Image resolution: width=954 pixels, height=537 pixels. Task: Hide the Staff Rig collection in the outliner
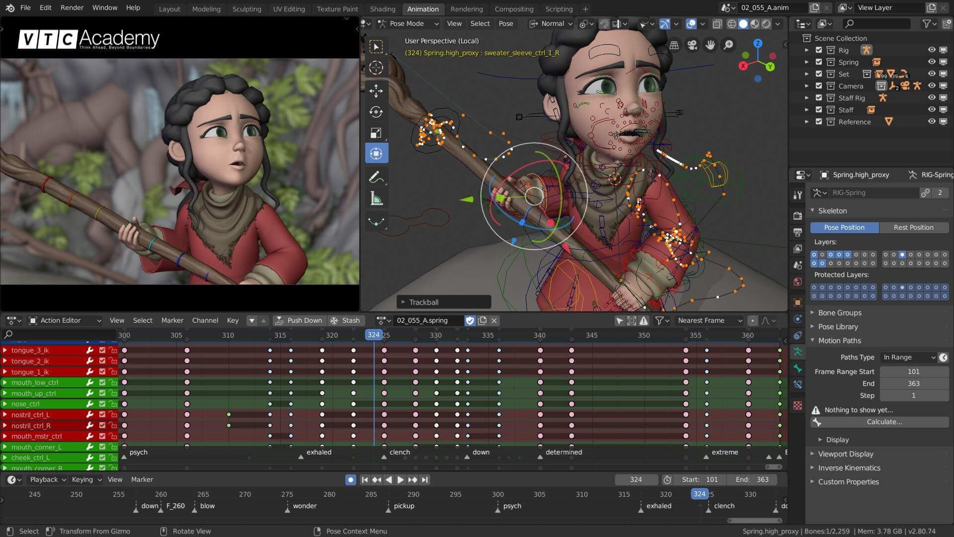click(x=932, y=98)
